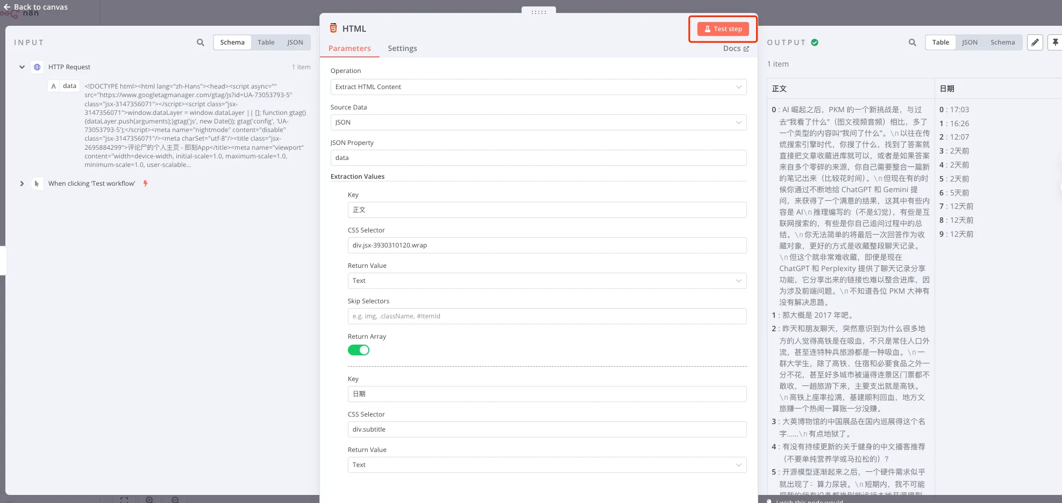Viewport: 1062px width, 503px height.
Task: Click the Test step button
Action: 723,29
